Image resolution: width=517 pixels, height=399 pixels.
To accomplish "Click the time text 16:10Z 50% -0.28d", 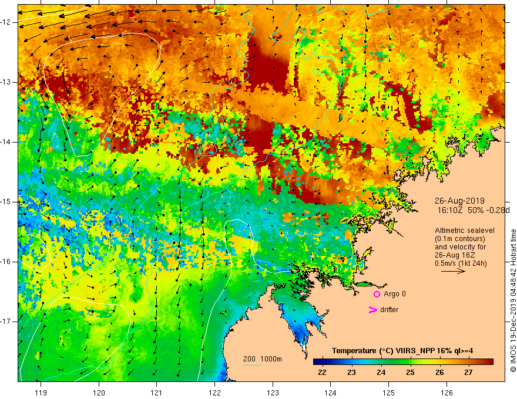I will (473, 211).
